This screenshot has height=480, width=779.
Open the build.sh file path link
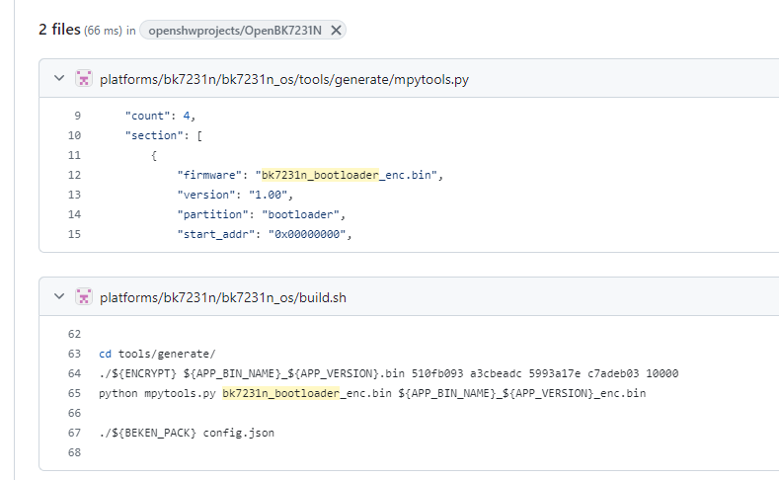tap(223, 297)
